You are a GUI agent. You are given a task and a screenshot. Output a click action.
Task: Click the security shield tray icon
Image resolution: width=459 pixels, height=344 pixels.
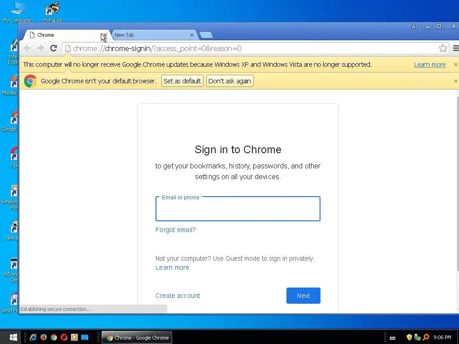click(x=409, y=337)
